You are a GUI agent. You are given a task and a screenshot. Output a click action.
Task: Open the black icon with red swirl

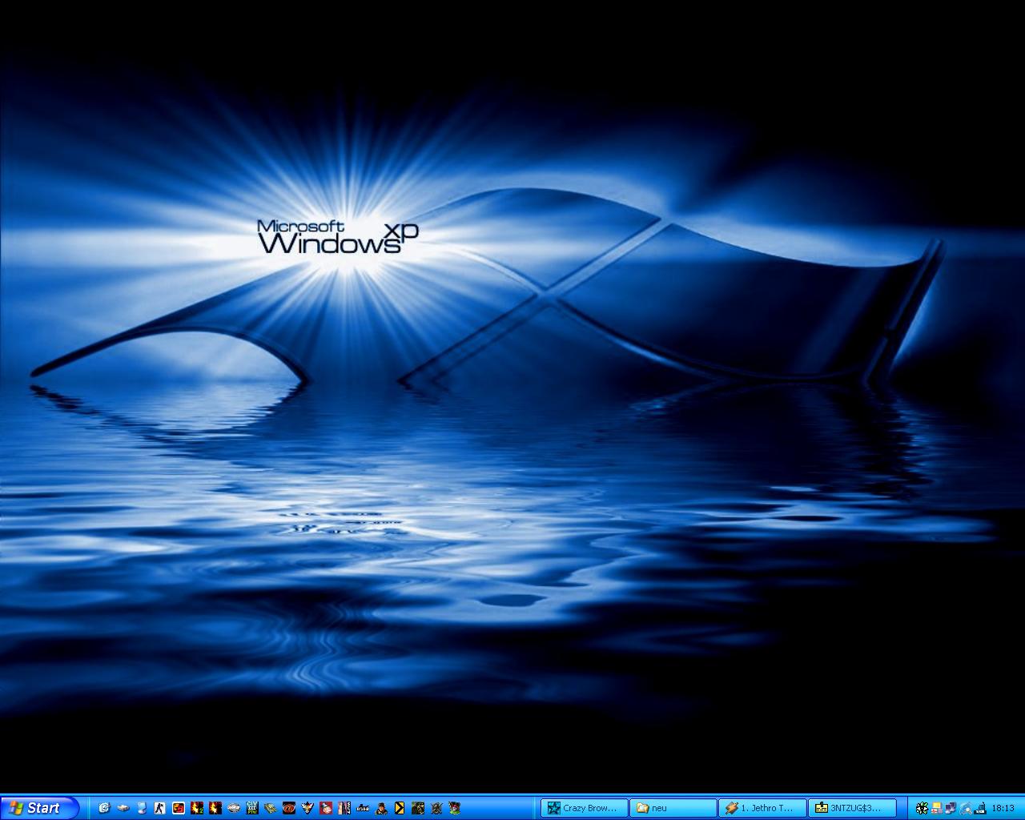coord(289,808)
